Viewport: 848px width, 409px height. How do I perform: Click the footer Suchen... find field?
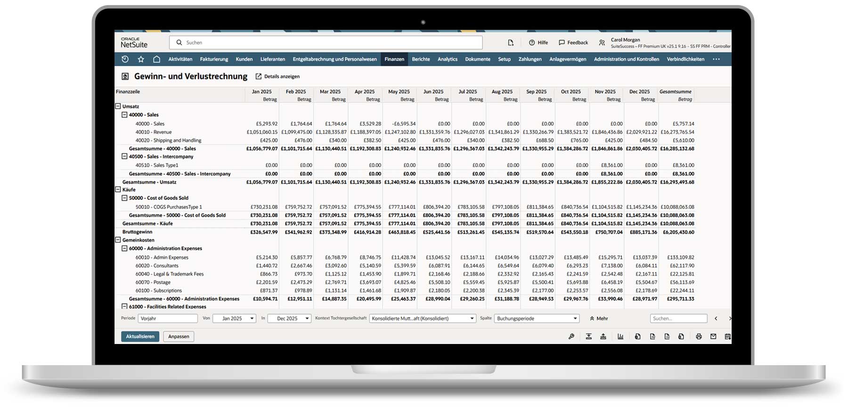[678, 319]
